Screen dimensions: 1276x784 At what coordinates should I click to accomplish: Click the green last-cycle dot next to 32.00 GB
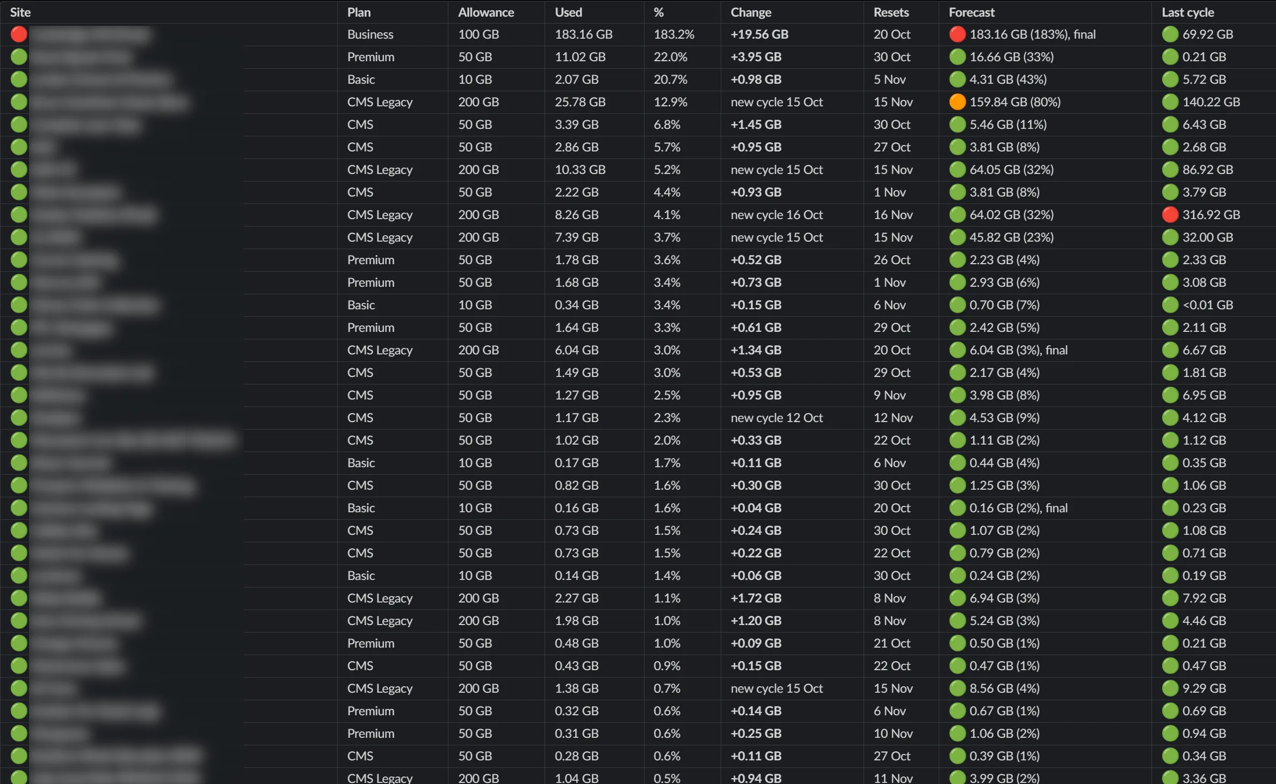[x=1170, y=237]
